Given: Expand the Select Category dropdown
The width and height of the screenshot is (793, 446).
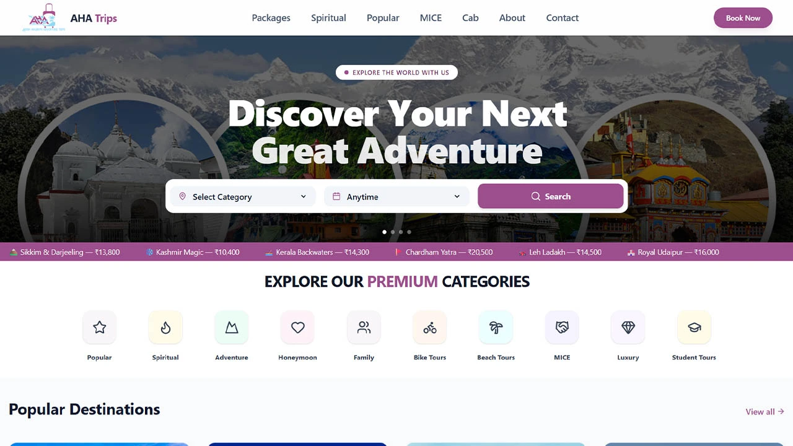Looking at the screenshot, I should point(243,196).
